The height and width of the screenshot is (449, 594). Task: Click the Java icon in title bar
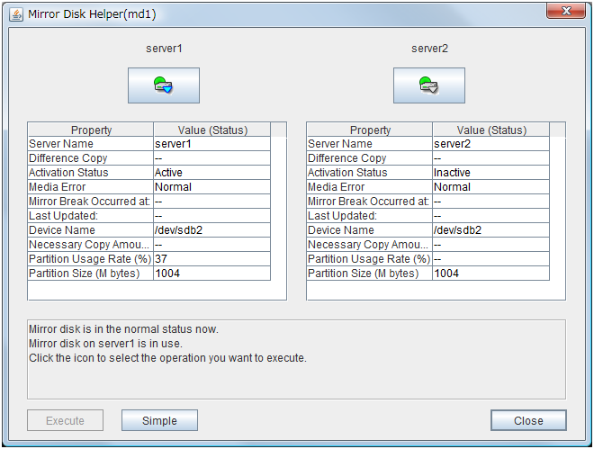[16, 14]
